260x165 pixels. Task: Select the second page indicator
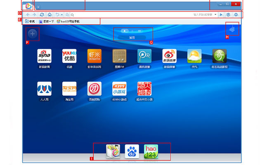tap(132, 31)
